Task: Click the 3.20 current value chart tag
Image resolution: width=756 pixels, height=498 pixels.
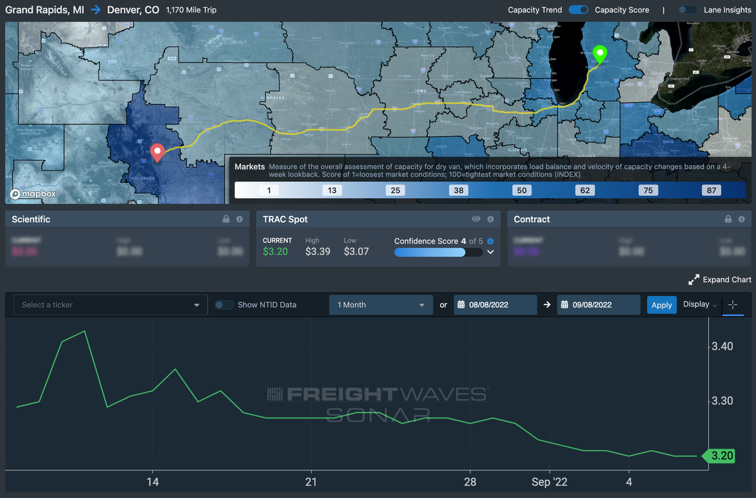Action: coord(720,456)
